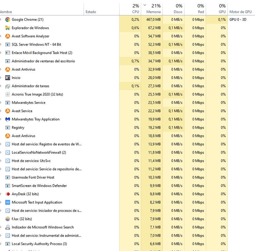Sort processes by the Memoria column header
The image size is (255, 251).
(x=152, y=9)
